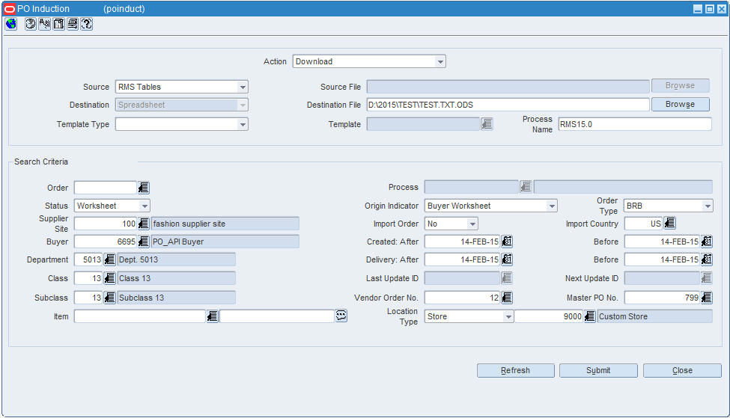Click the Order number input field
Screen dimensions: 730x418
(x=106, y=188)
